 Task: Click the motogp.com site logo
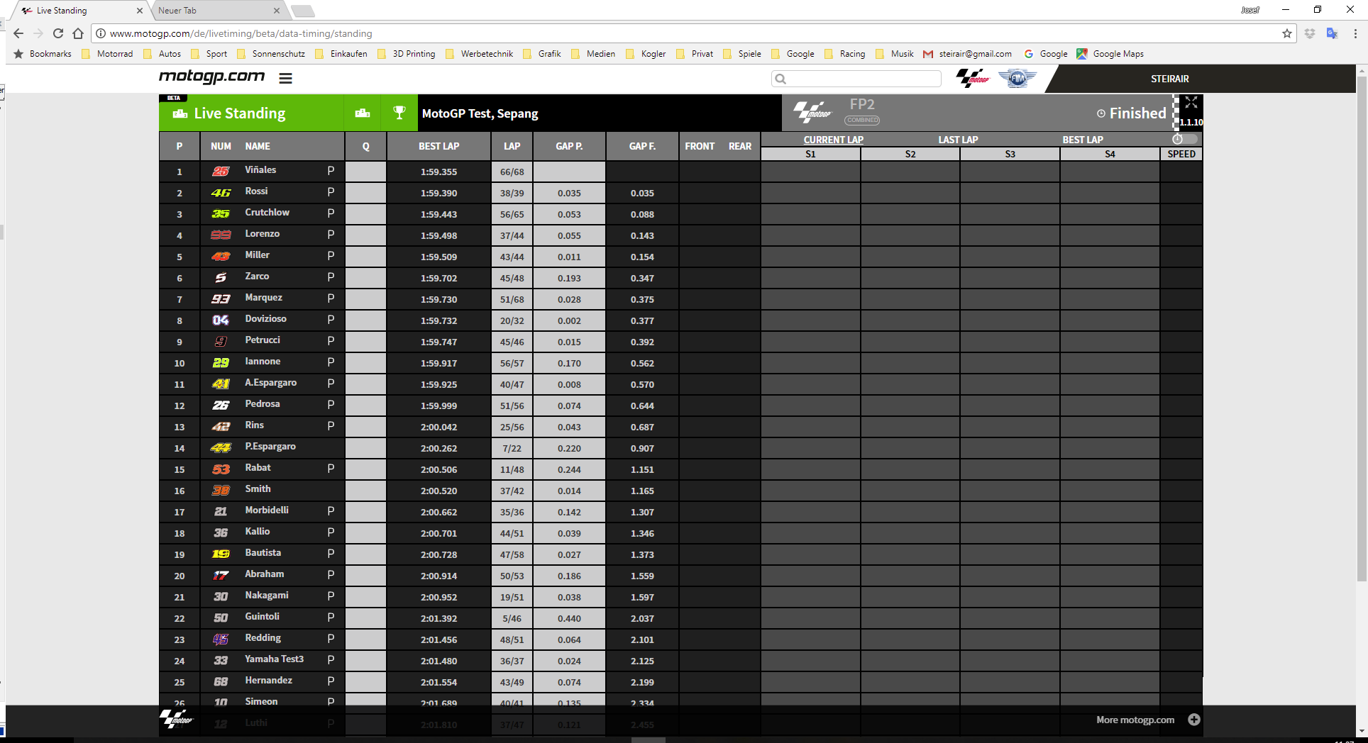(x=211, y=77)
